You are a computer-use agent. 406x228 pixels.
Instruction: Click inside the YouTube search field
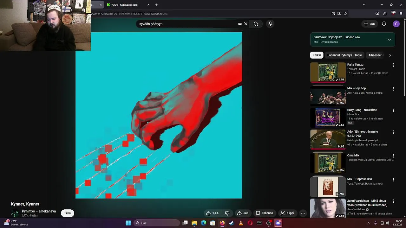pos(187,24)
